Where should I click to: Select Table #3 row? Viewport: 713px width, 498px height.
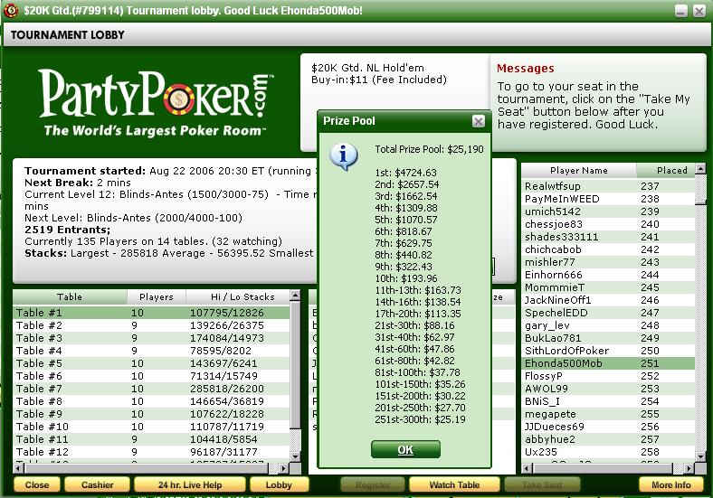(151, 338)
